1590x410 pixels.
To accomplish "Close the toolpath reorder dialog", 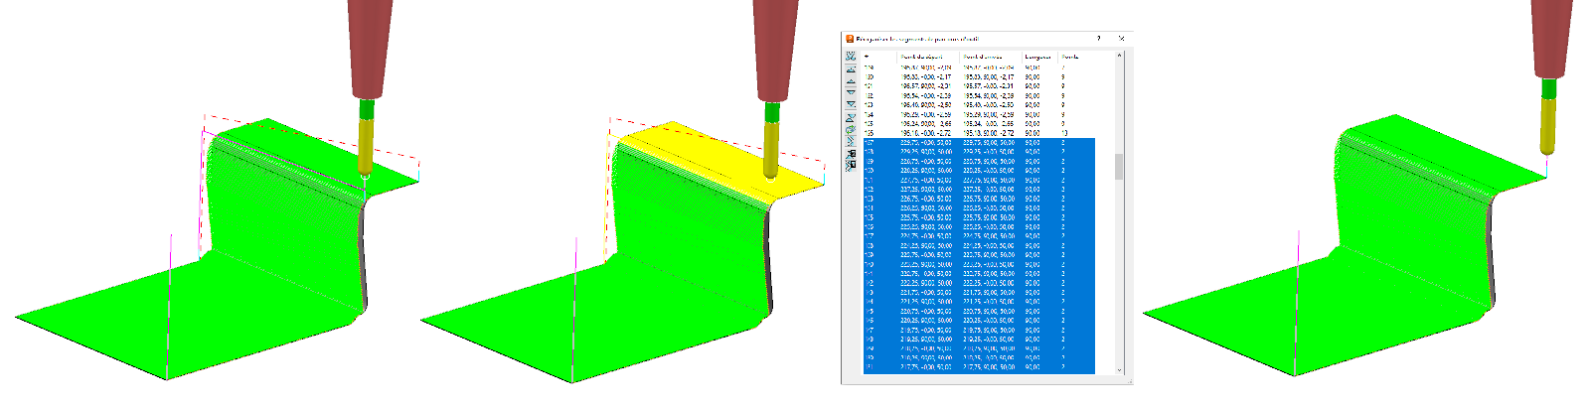I will [1121, 39].
